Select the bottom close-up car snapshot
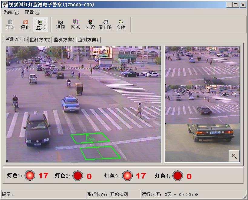248x200 pixels. (x=202, y=143)
